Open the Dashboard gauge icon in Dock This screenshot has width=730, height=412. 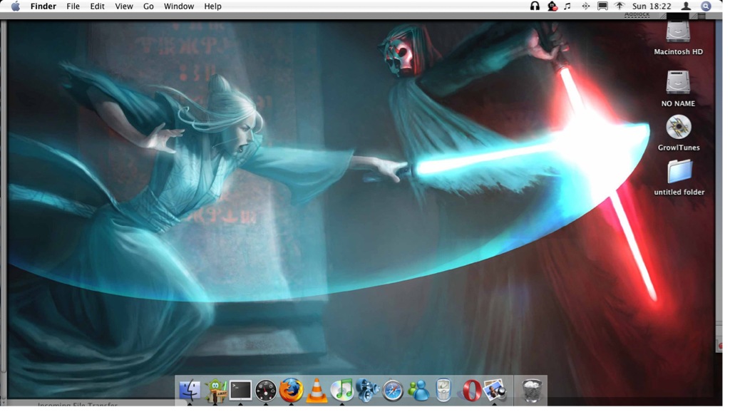coord(266,391)
